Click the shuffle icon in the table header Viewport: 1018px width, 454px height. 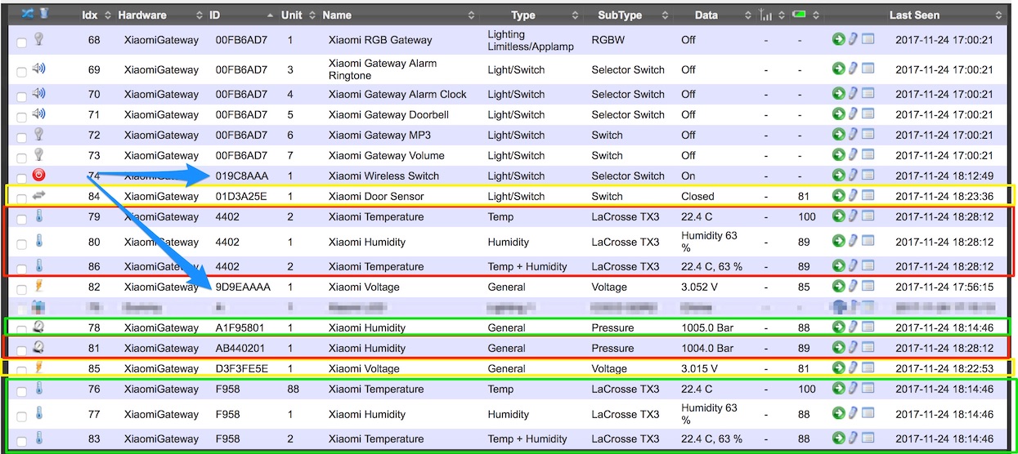tap(27, 15)
